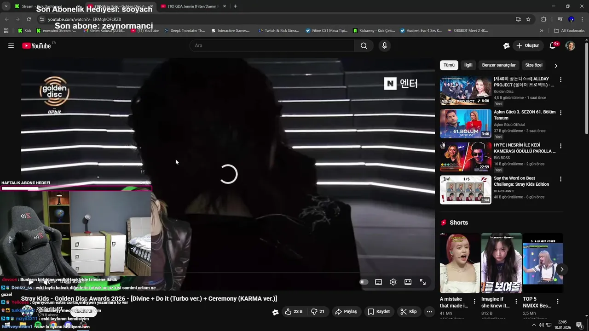Open options for HYPE NESRİN video
Viewport: 589px width, 331px height.
[560, 146]
